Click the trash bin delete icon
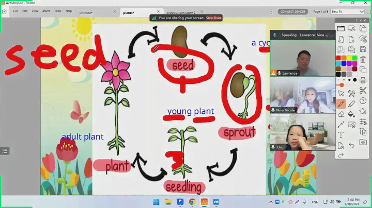Viewport: 372px width, 208px height. (x=363, y=60)
